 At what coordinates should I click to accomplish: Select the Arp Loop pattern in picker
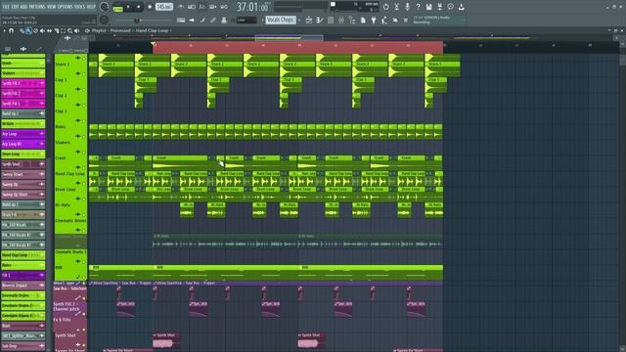tap(22, 134)
